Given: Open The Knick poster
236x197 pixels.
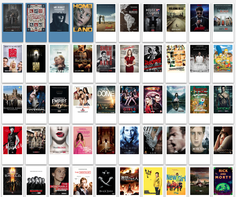Looking at the screenshot, I should 200,59.
